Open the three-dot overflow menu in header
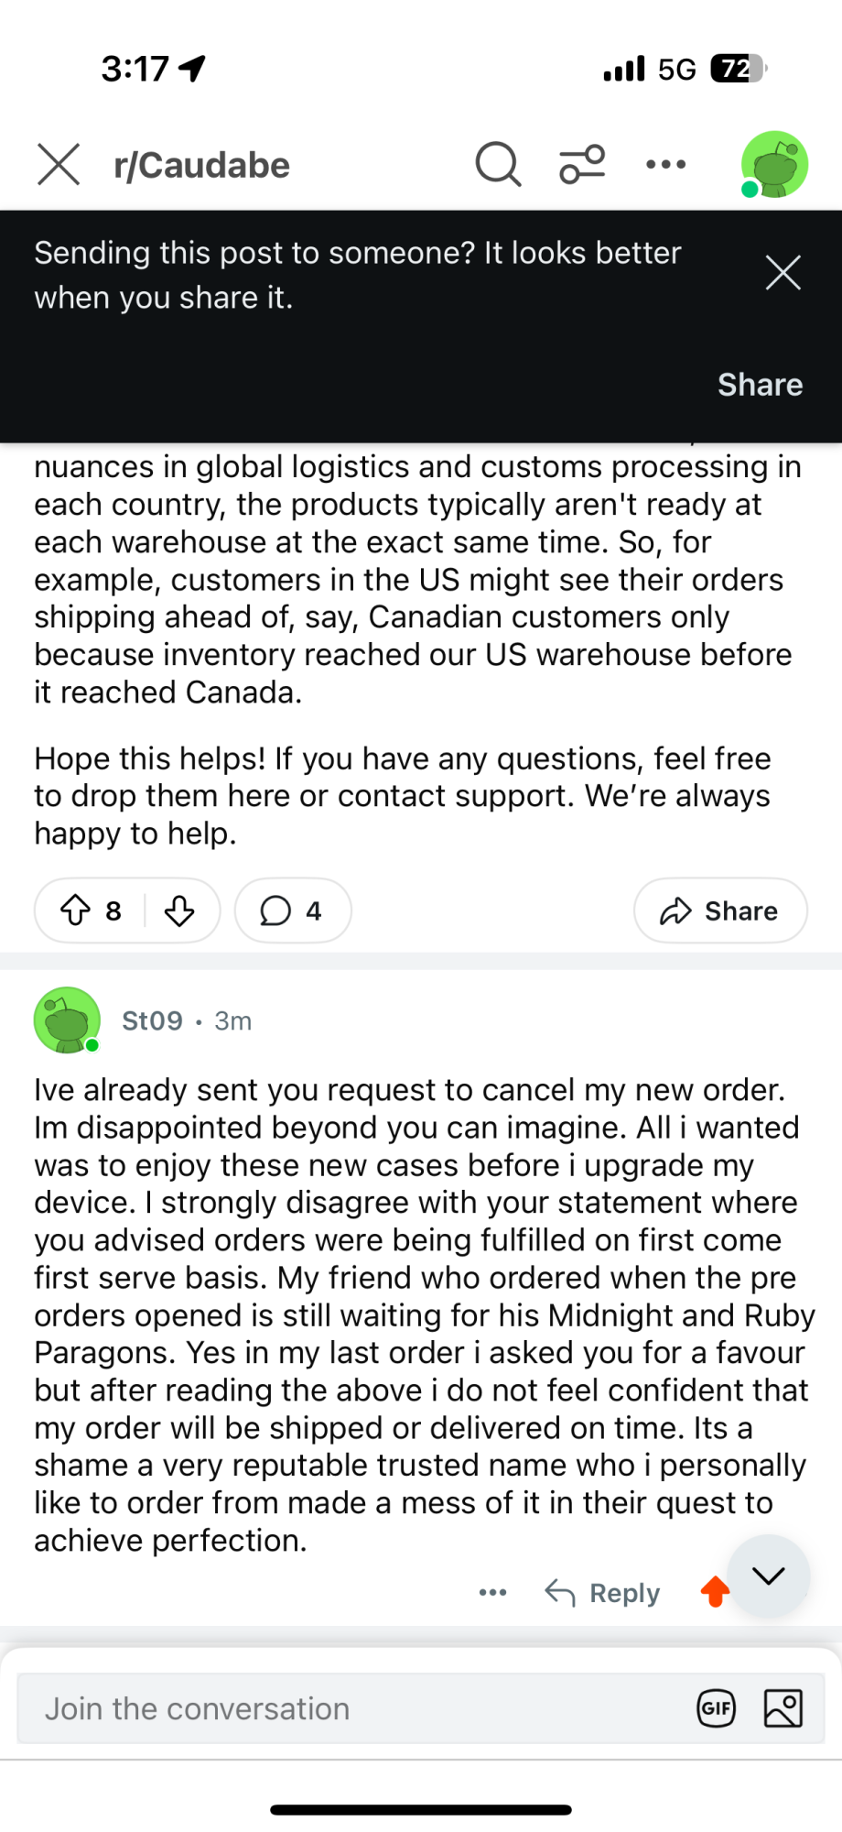 coord(666,165)
